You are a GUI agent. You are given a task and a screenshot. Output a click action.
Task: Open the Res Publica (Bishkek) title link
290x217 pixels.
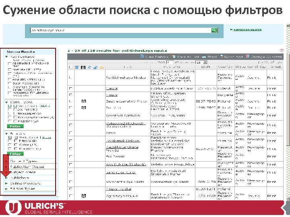126,164
